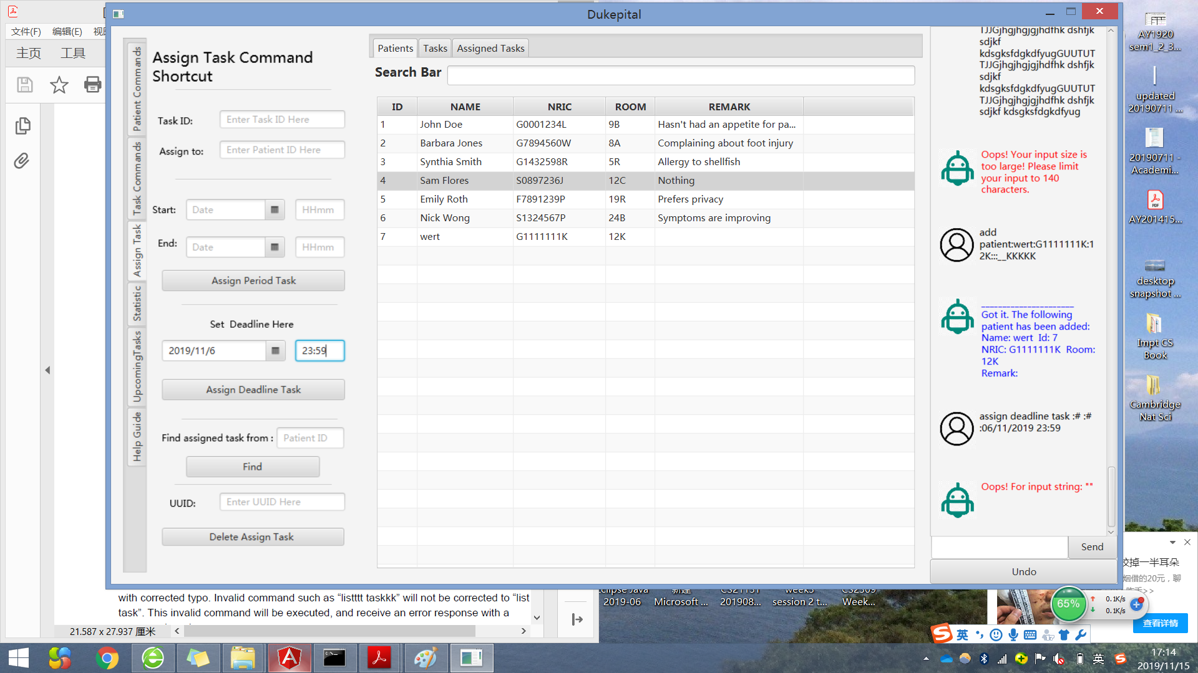Image resolution: width=1198 pixels, height=673 pixels.
Task: Open the Start date calendar picker
Action: click(275, 210)
